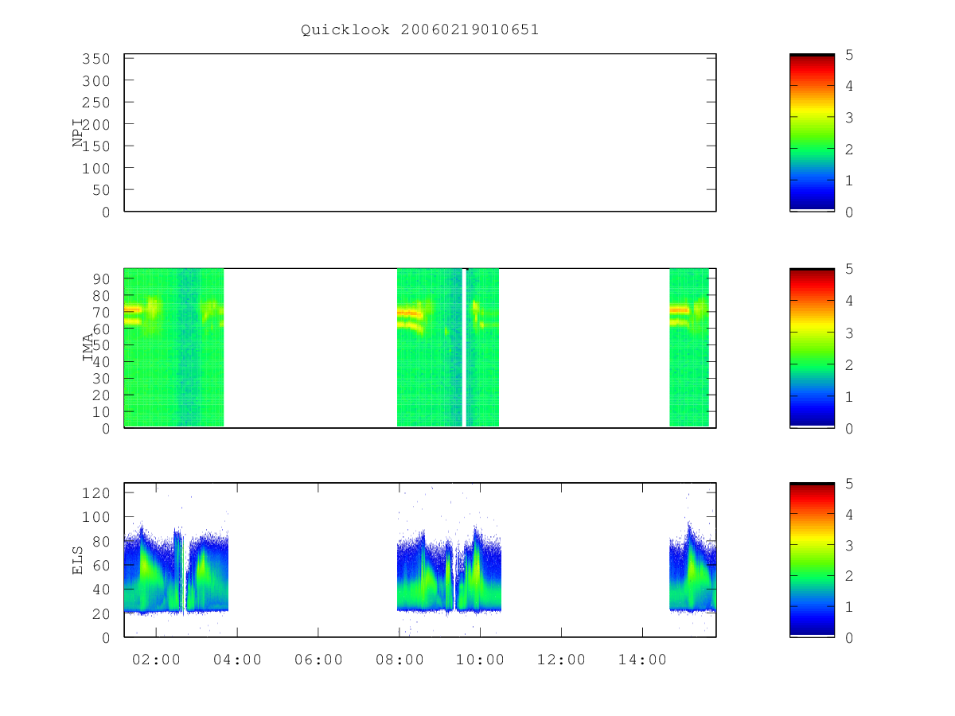
Task: Click the 12:00 time axis label
Action: 561,660
